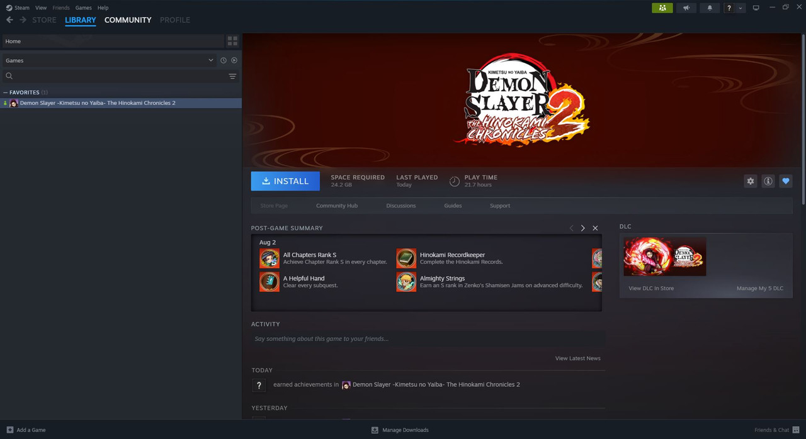Viewport: 806px width, 439px height.
Task: Open Manage Downloads
Action: pos(400,430)
